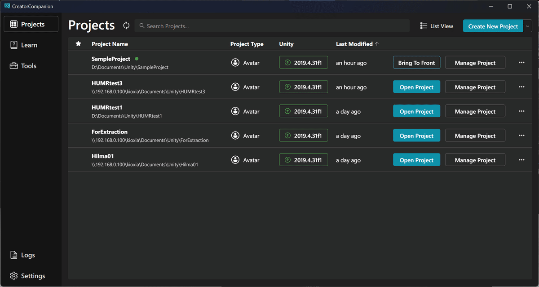Open the three-dot menu for SampleProject
The width and height of the screenshot is (539, 287).
521,63
